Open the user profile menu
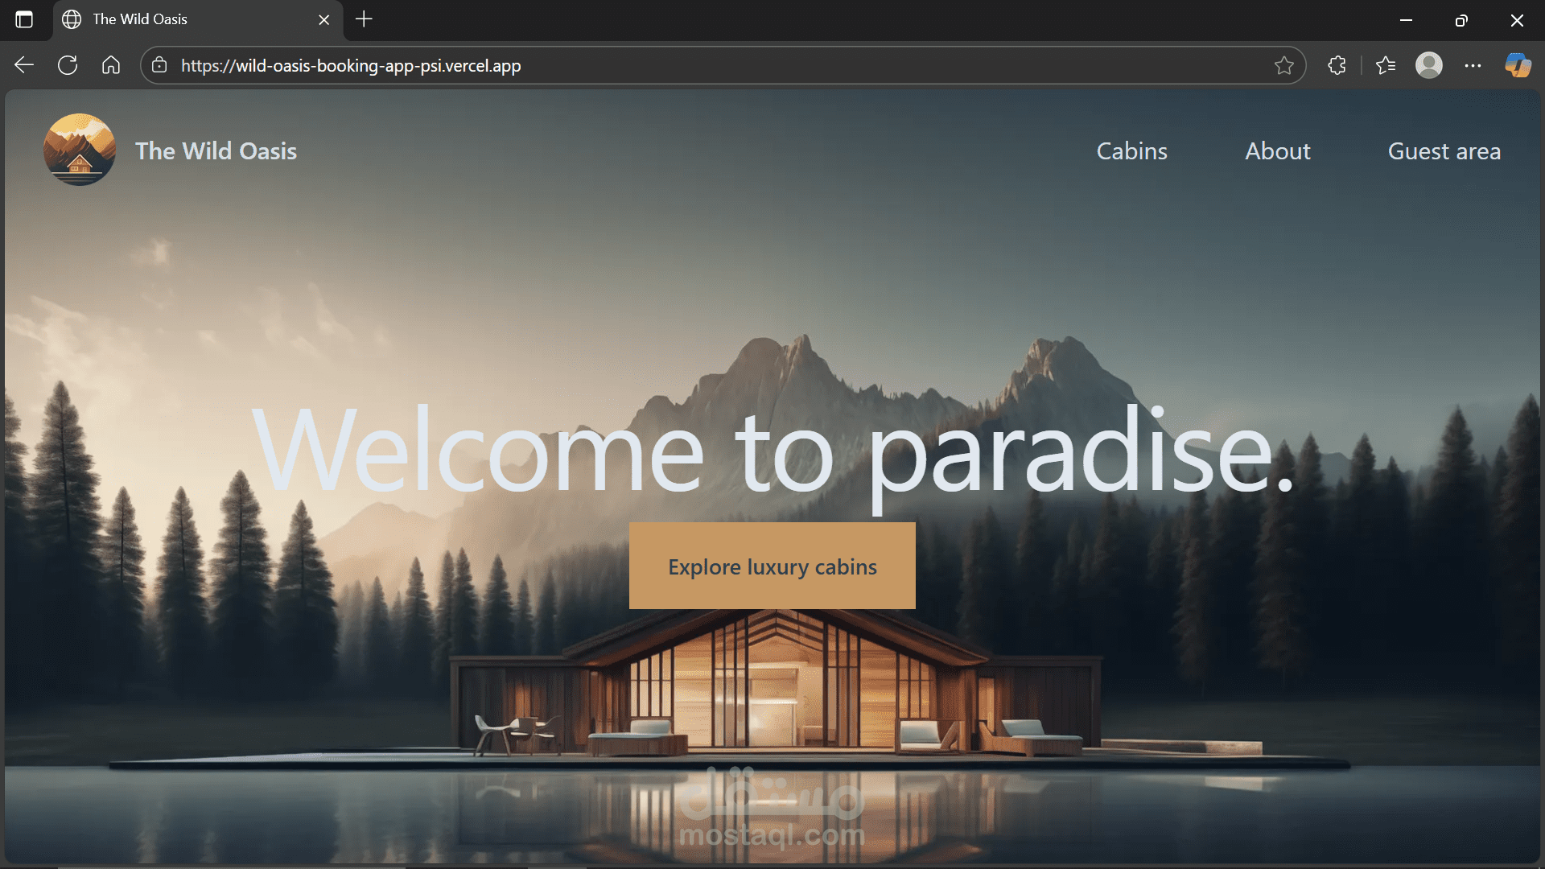The width and height of the screenshot is (1545, 869). pyautogui.click(x=1429, y=65)
